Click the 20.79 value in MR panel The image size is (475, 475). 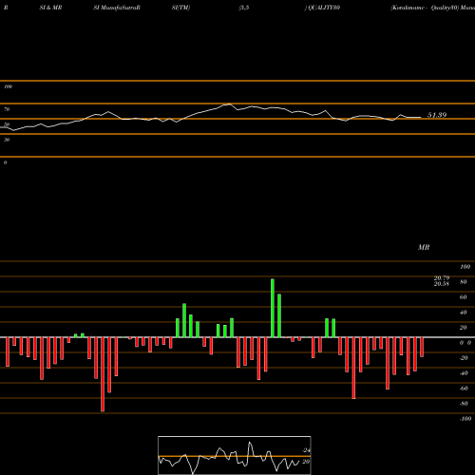(x=442, y=278)
